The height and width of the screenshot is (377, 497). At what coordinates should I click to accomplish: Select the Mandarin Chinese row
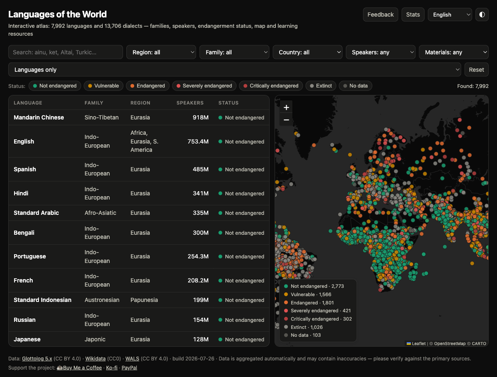[139, 117]
